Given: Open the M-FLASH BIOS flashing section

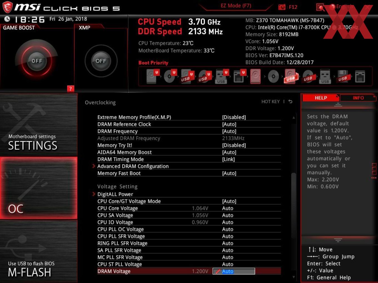Looking at the screenshot, I should 39,251.
